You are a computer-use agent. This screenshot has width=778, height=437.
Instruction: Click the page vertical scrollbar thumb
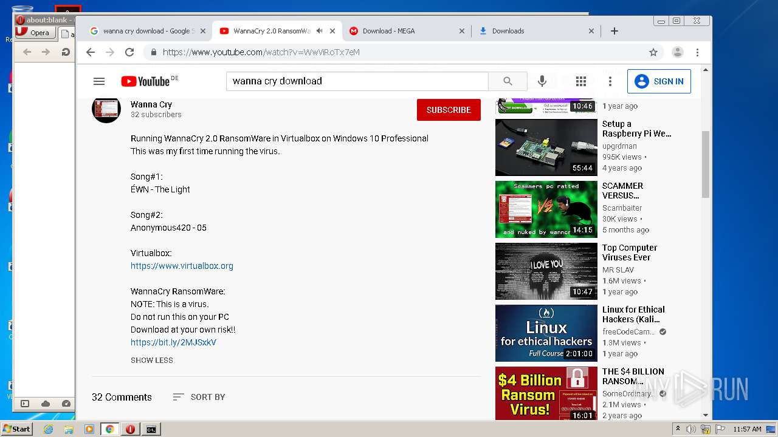tap(706, 164)
